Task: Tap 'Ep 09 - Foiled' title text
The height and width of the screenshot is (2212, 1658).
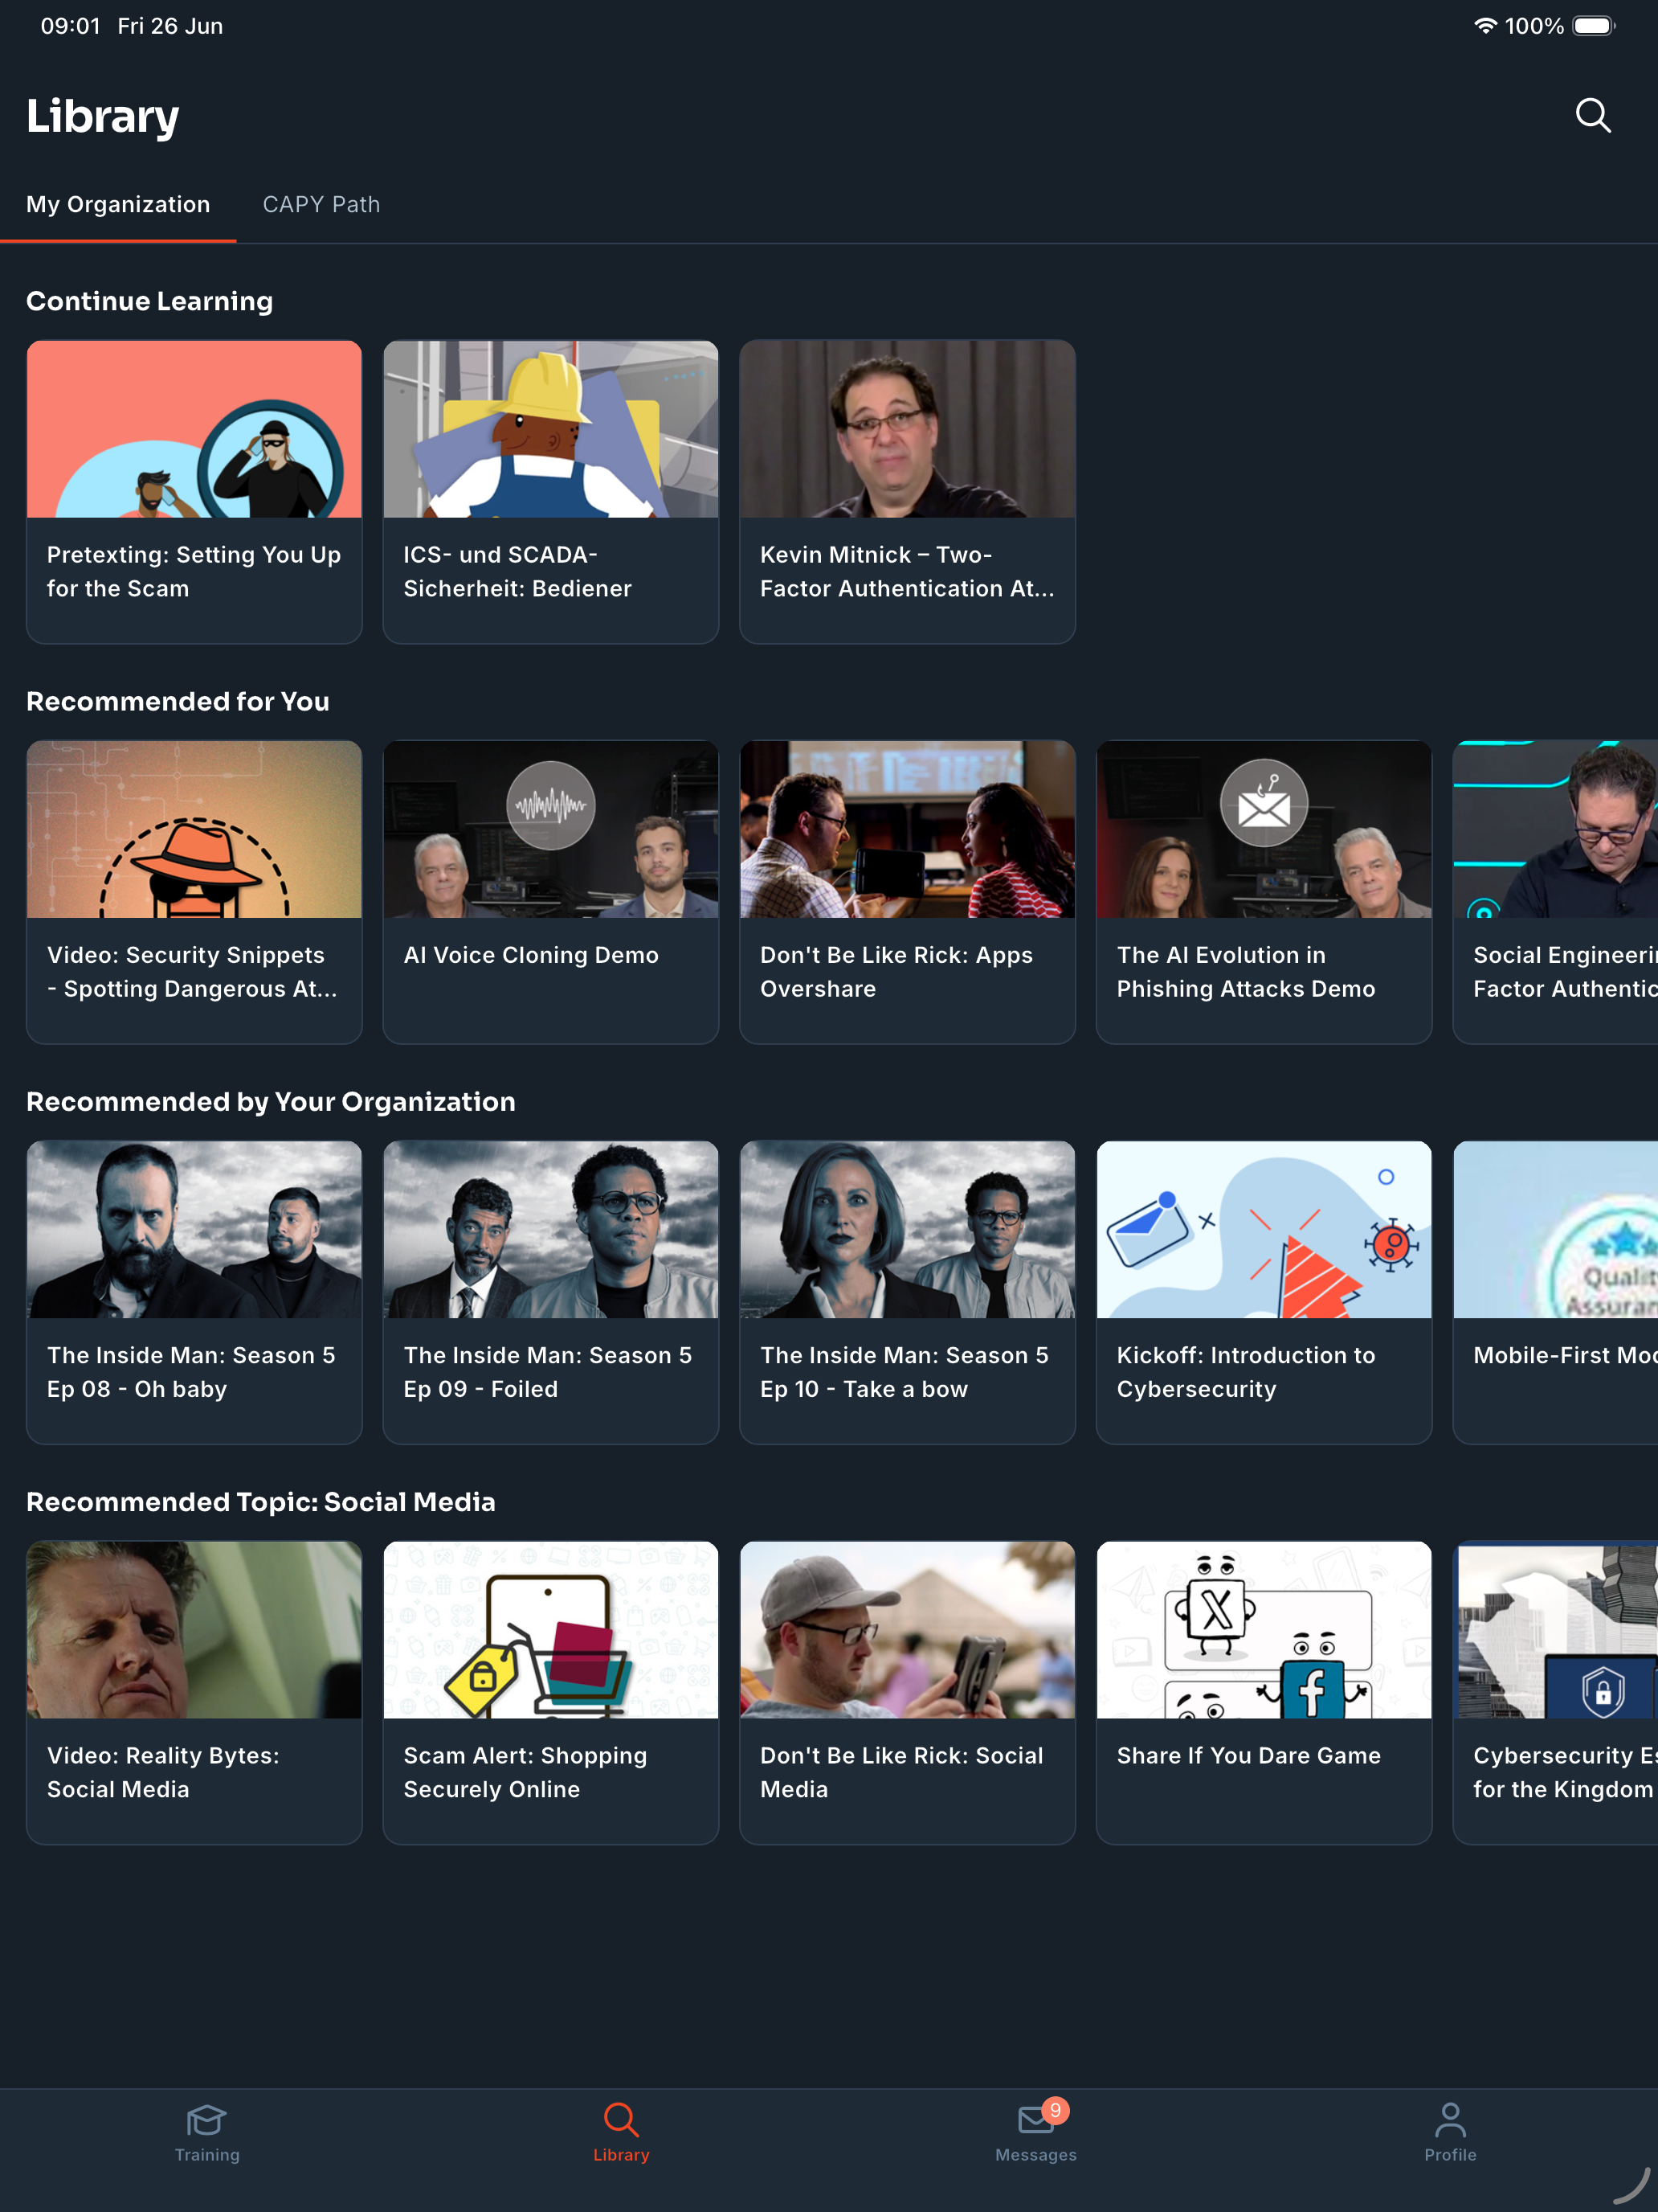Action: (x=480, y=1389)
